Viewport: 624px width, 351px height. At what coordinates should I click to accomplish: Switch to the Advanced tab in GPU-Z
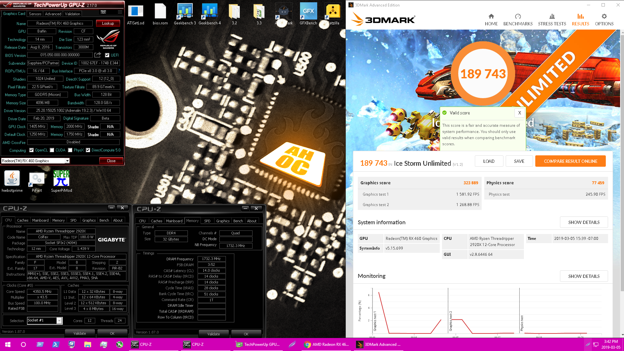53,14
